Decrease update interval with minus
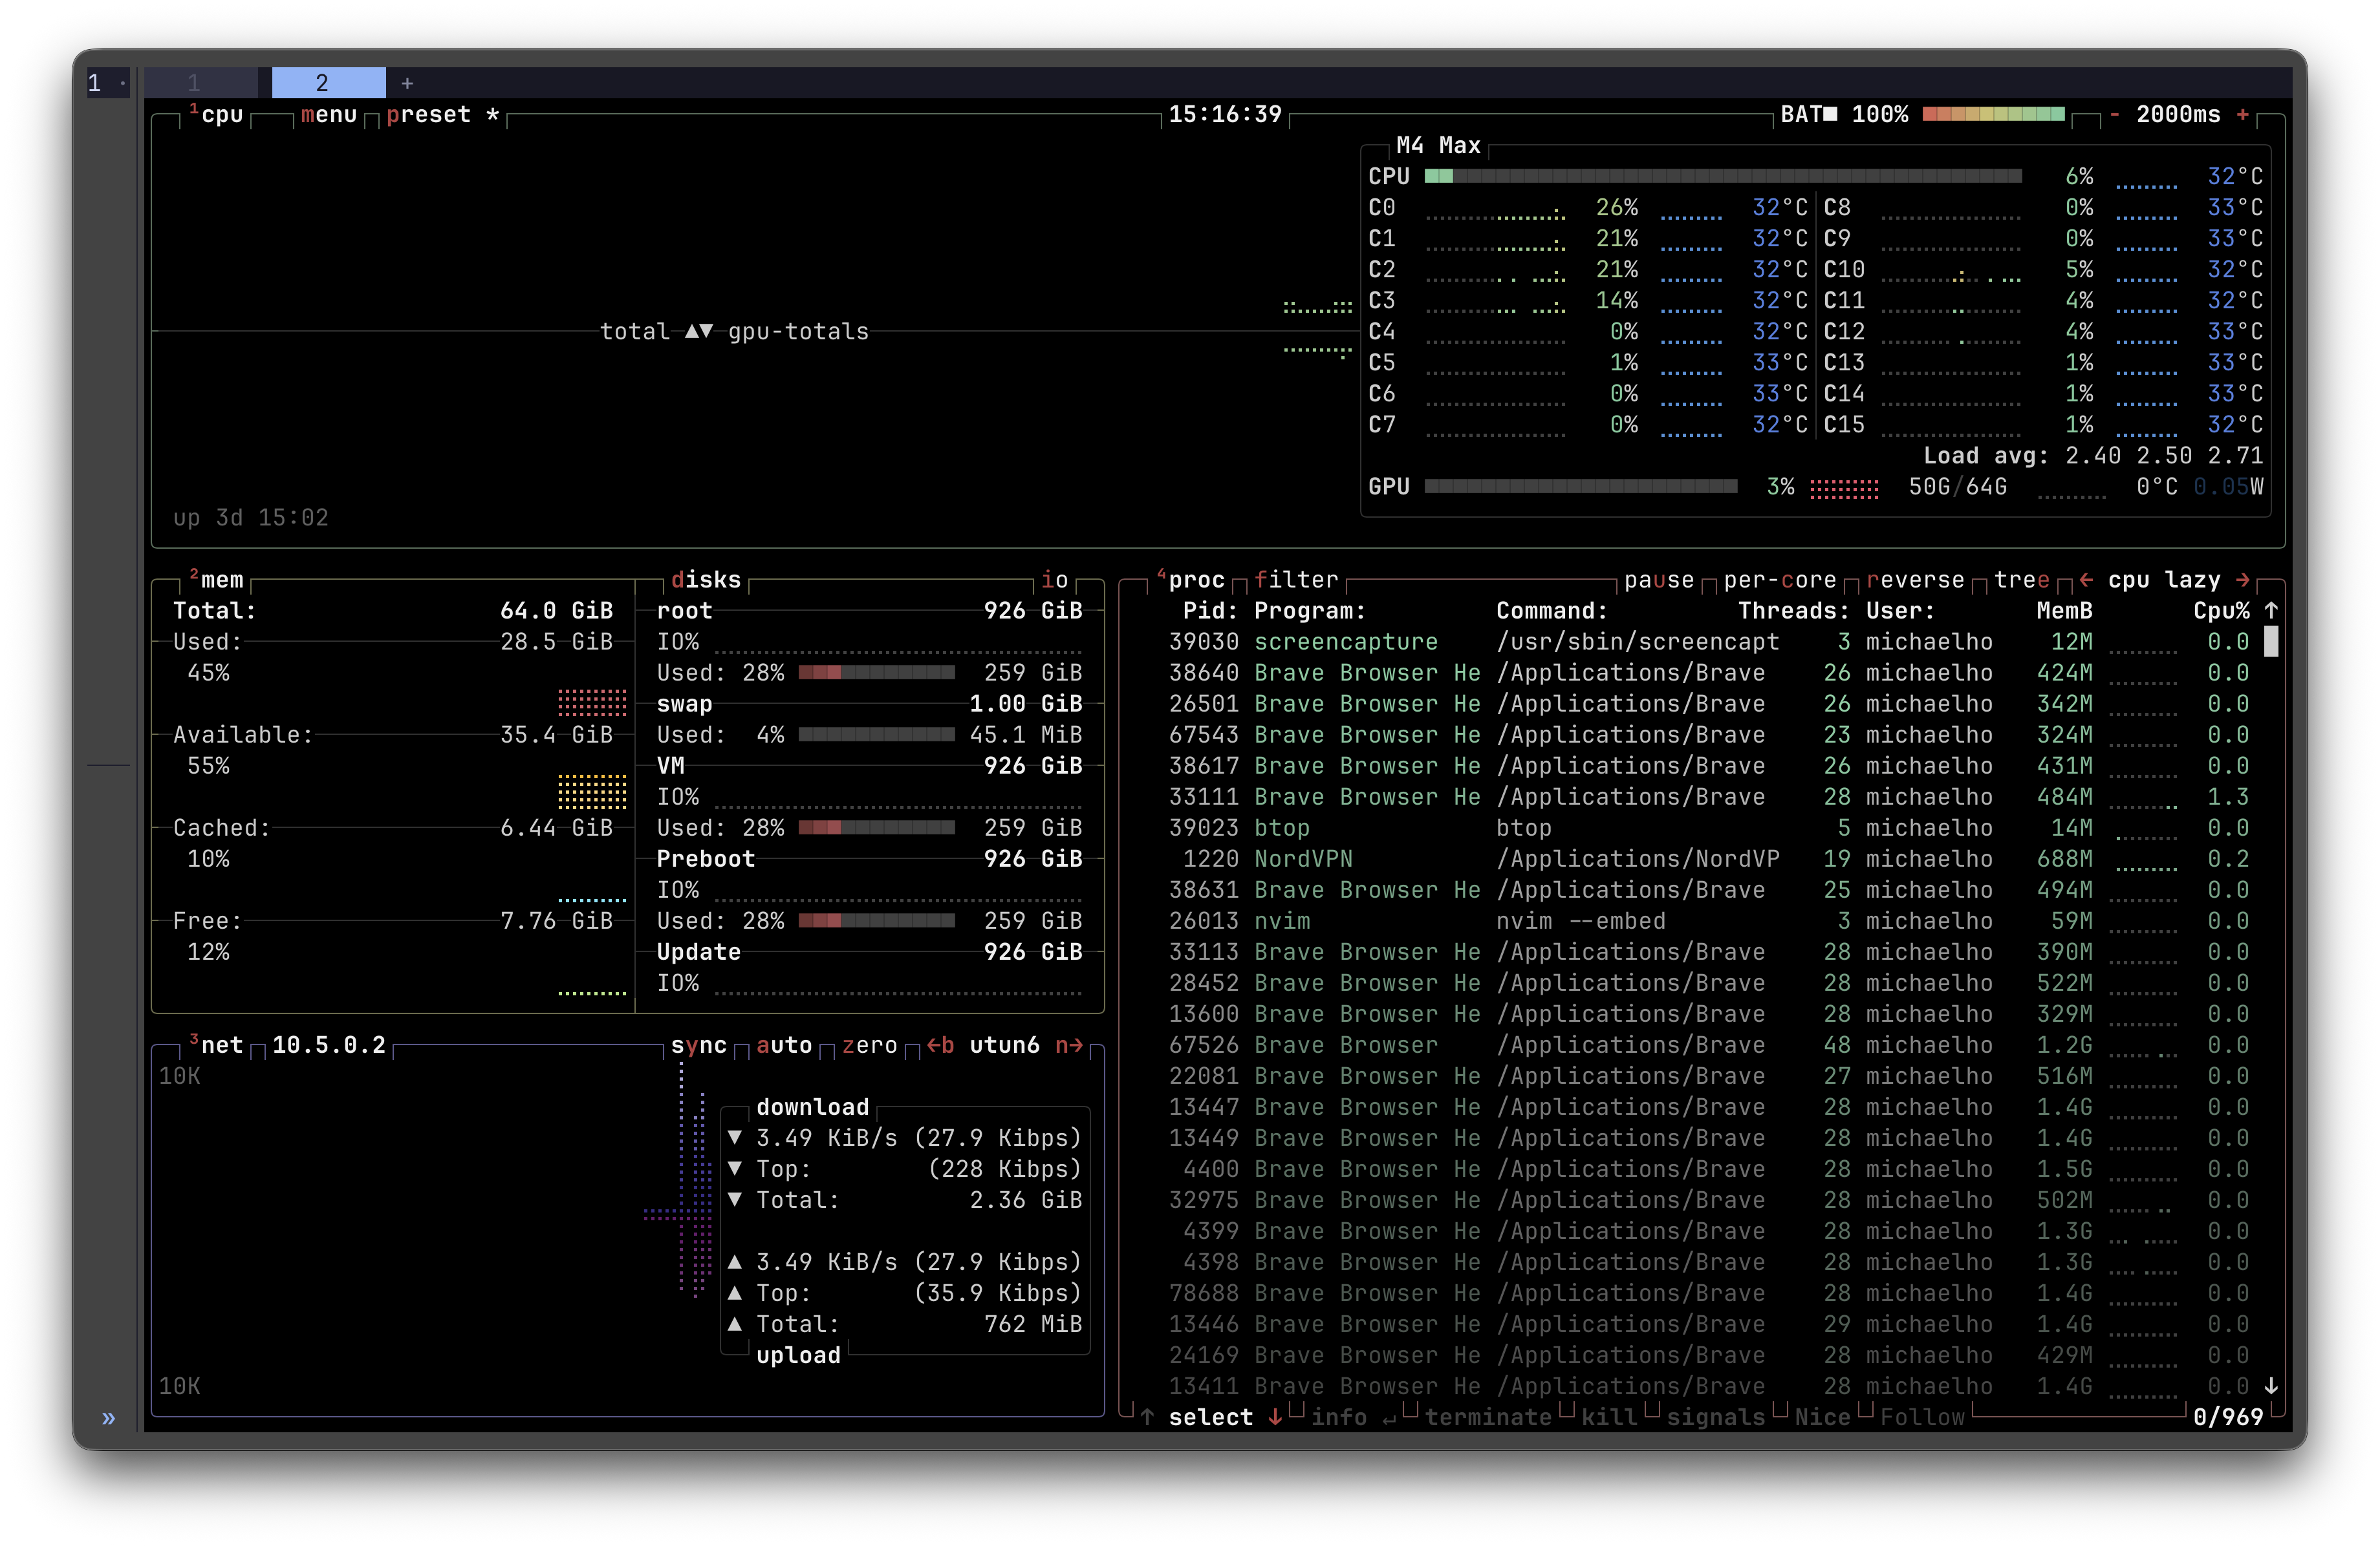This screenshot has width=2380, height=1546. pyautogui.click(x=2114, y=115)
